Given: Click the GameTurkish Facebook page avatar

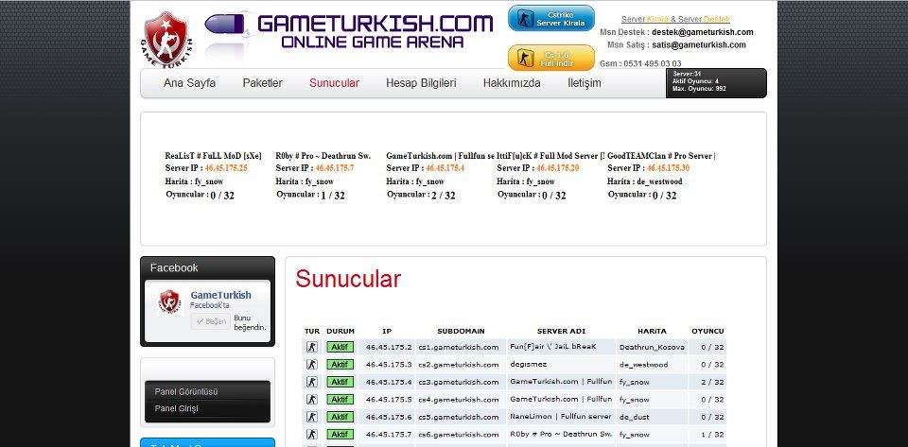Looking at the screenshot, I should click(x=169, y=302).
